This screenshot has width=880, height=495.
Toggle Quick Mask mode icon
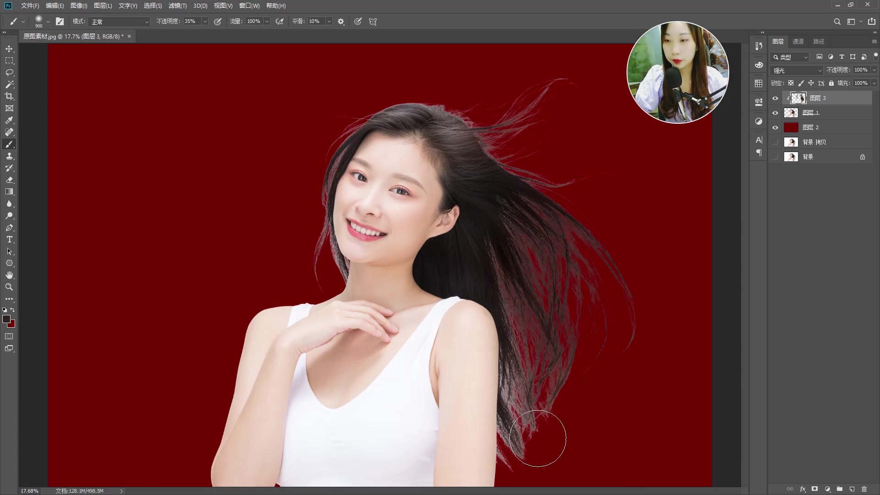pyautogui.click(x=9, y=336)
